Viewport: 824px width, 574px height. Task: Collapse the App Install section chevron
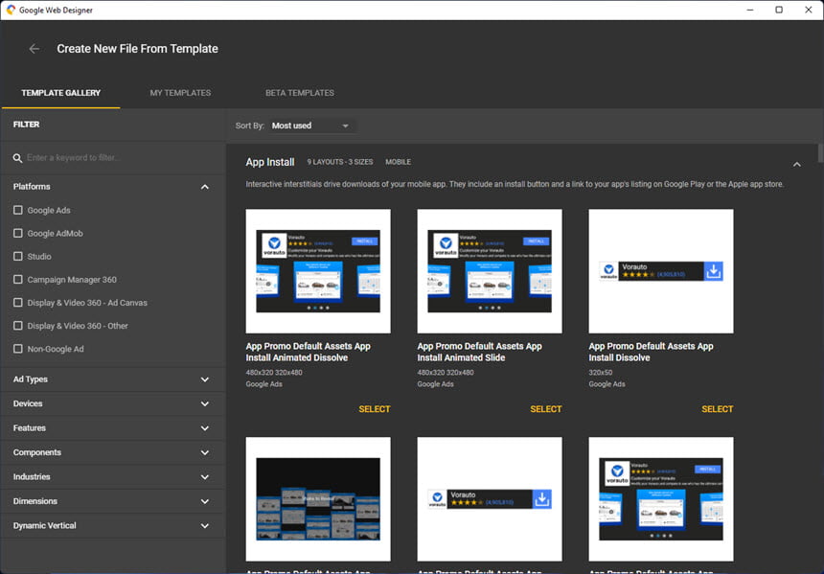pyautogui.click(x=796, y=165)
